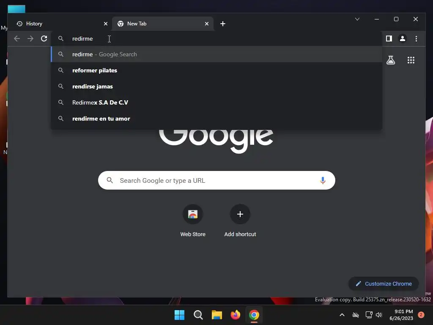Close the New Tab tab
The height and width of the screenshot is (325, 433).
coord(206,24)
